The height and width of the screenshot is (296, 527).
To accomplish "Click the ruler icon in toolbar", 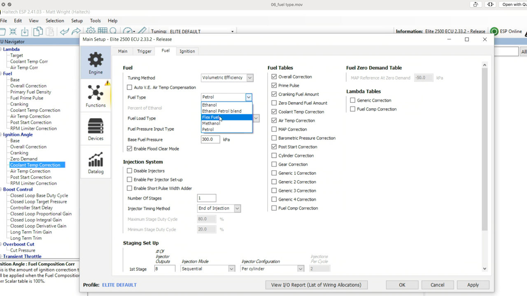I will pos(142,31).
